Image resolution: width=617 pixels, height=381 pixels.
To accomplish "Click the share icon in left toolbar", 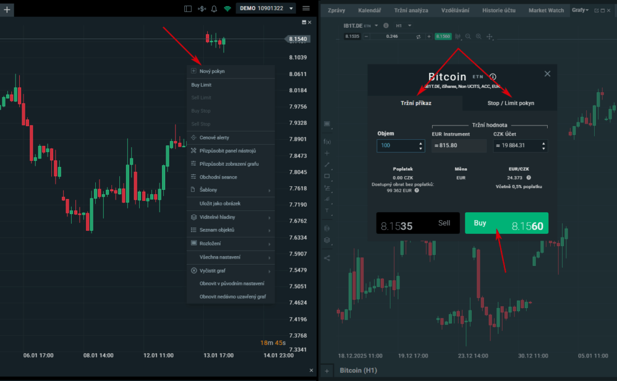I will [327, 258].
